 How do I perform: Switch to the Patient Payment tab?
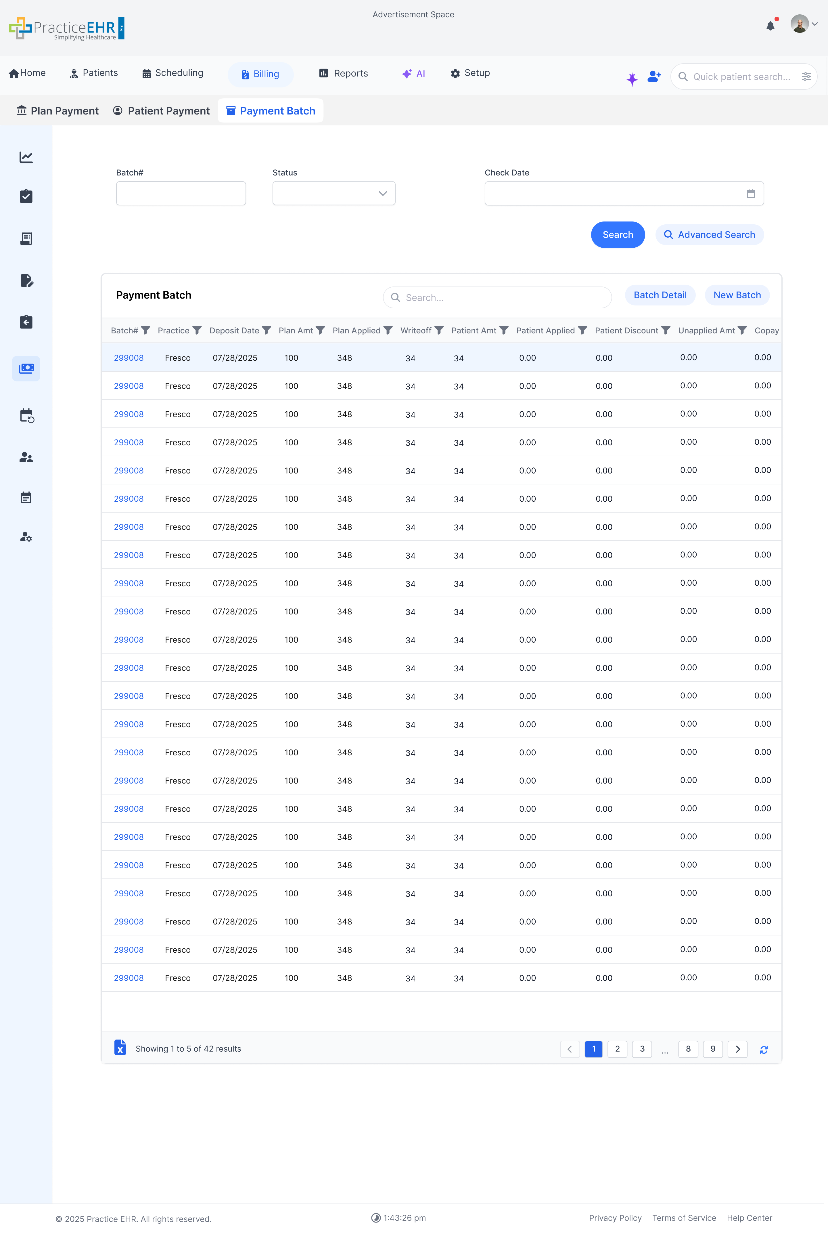tap(161, 111)
